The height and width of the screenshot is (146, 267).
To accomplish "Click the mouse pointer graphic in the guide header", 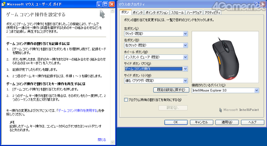I will [102, 14].
